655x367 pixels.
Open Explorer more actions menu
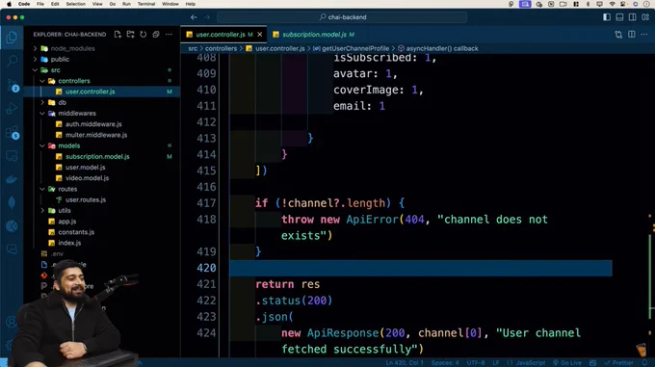pyautogui.click(x=169, y=35)
